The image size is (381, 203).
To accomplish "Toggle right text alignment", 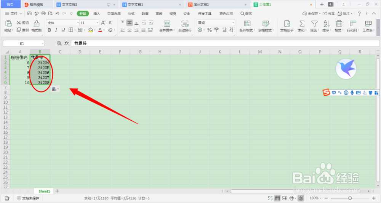I will click(x=136, y=30).
